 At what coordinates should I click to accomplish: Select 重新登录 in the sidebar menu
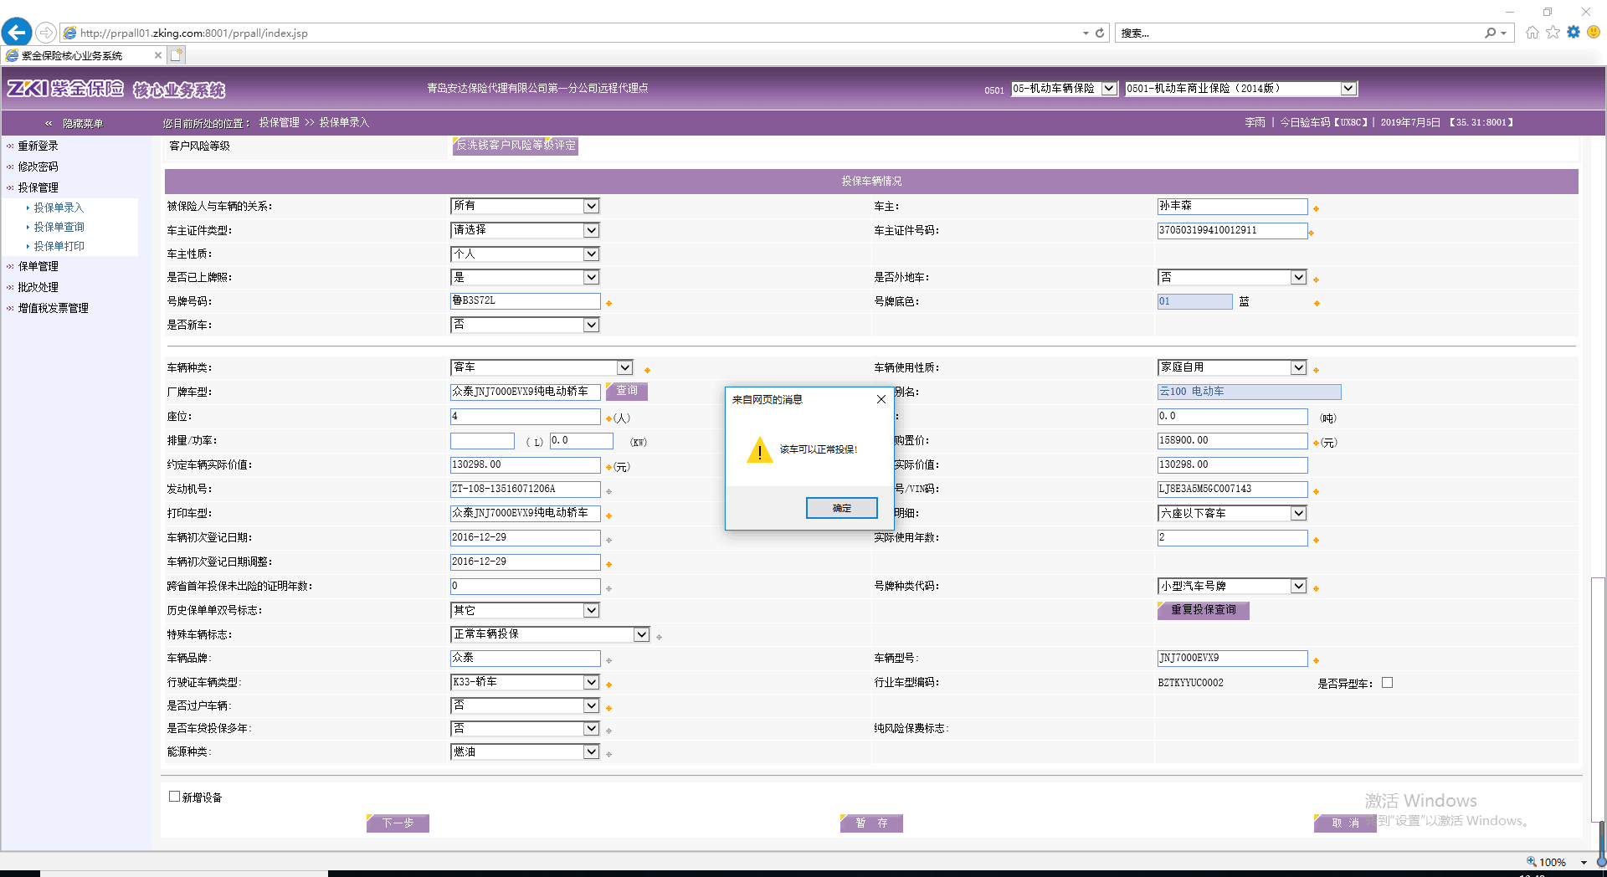(x=38, y=146)
